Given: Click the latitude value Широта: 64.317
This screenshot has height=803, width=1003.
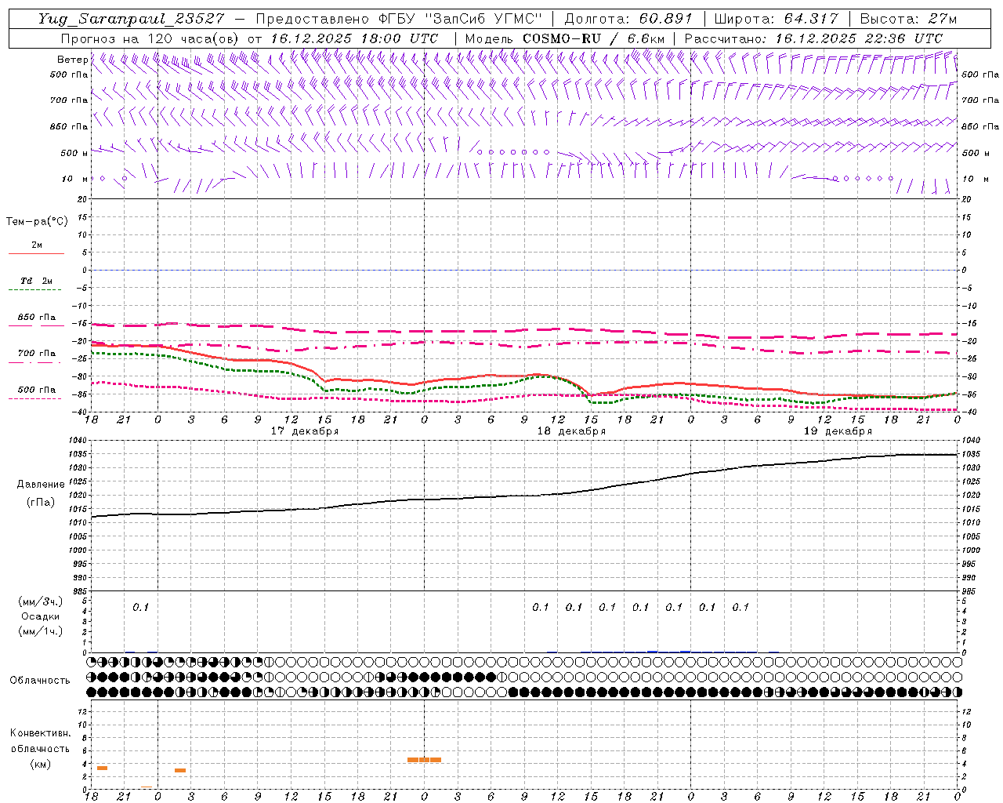Looking at the screenshot, I should [x=777, y=19].
